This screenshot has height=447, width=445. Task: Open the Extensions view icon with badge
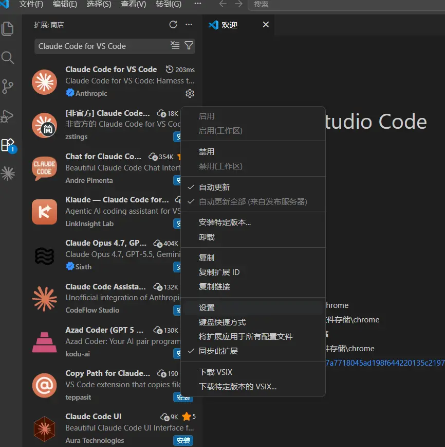pos(8,145)
